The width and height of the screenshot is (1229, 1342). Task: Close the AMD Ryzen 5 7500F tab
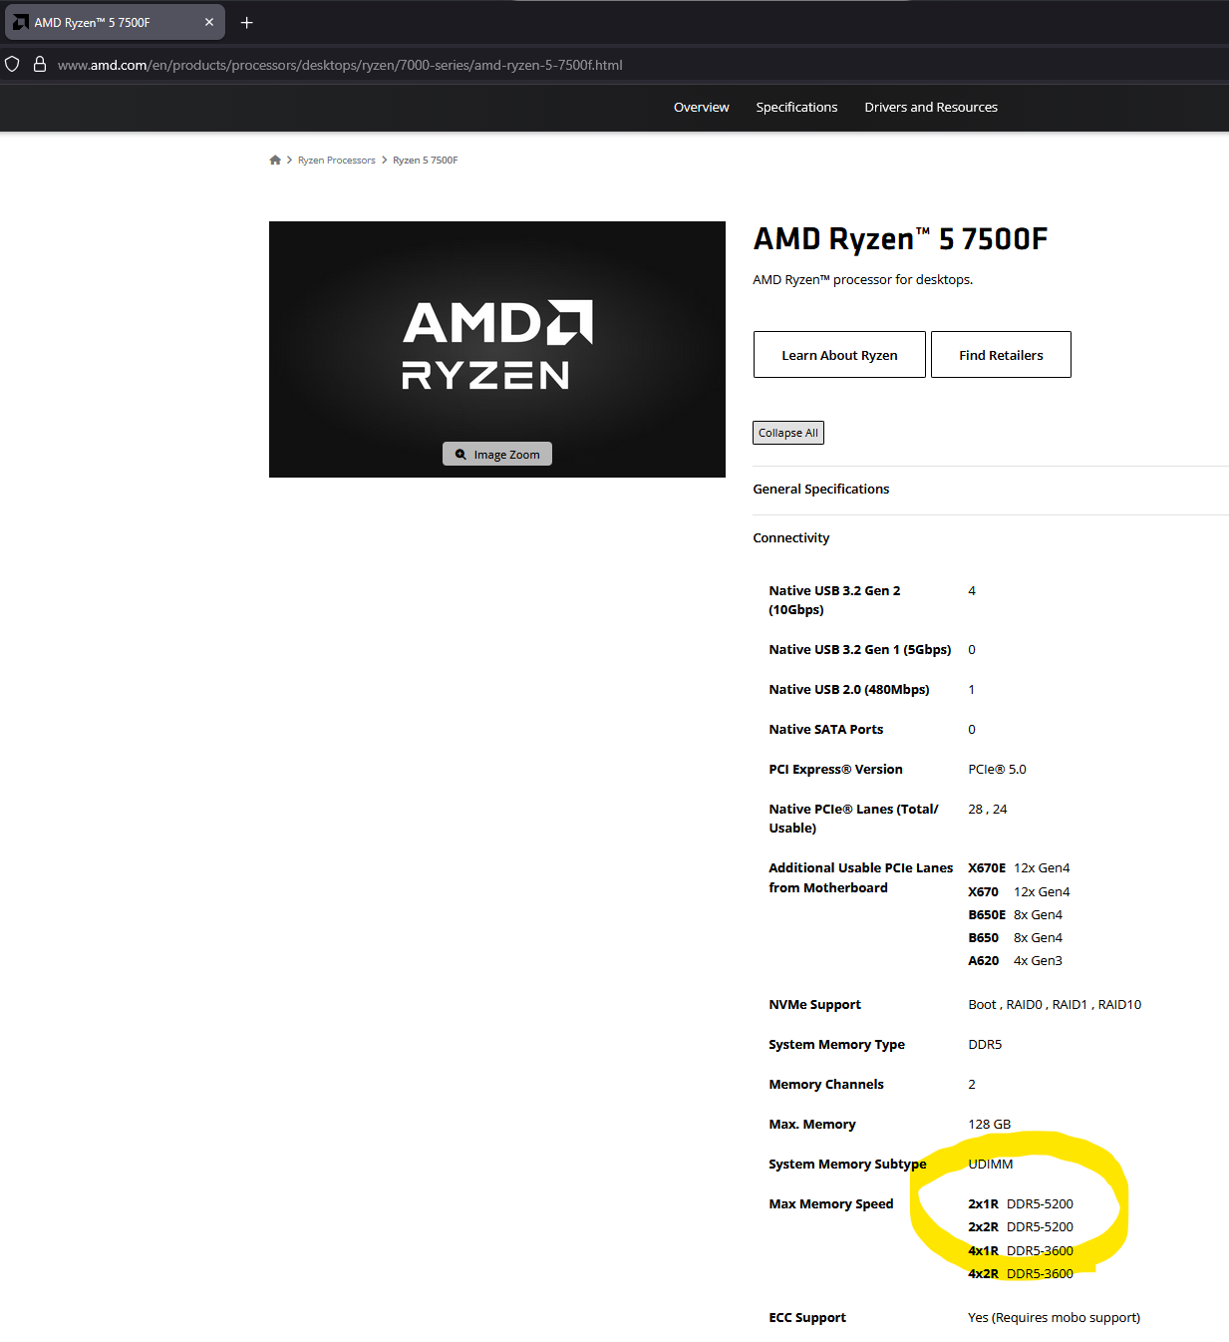pyautogui.click(x=209, y=22)
